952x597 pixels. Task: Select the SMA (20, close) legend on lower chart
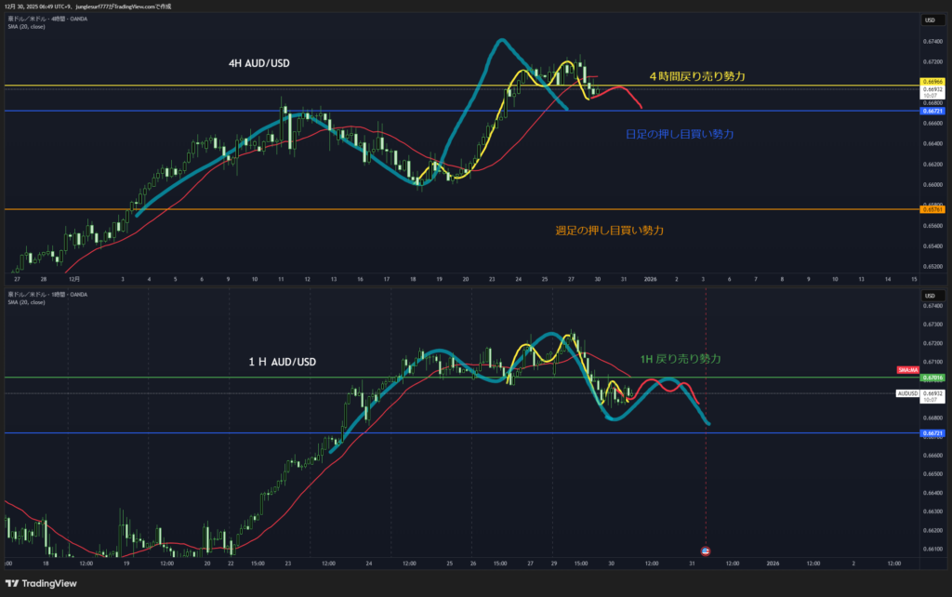point(27,302)
